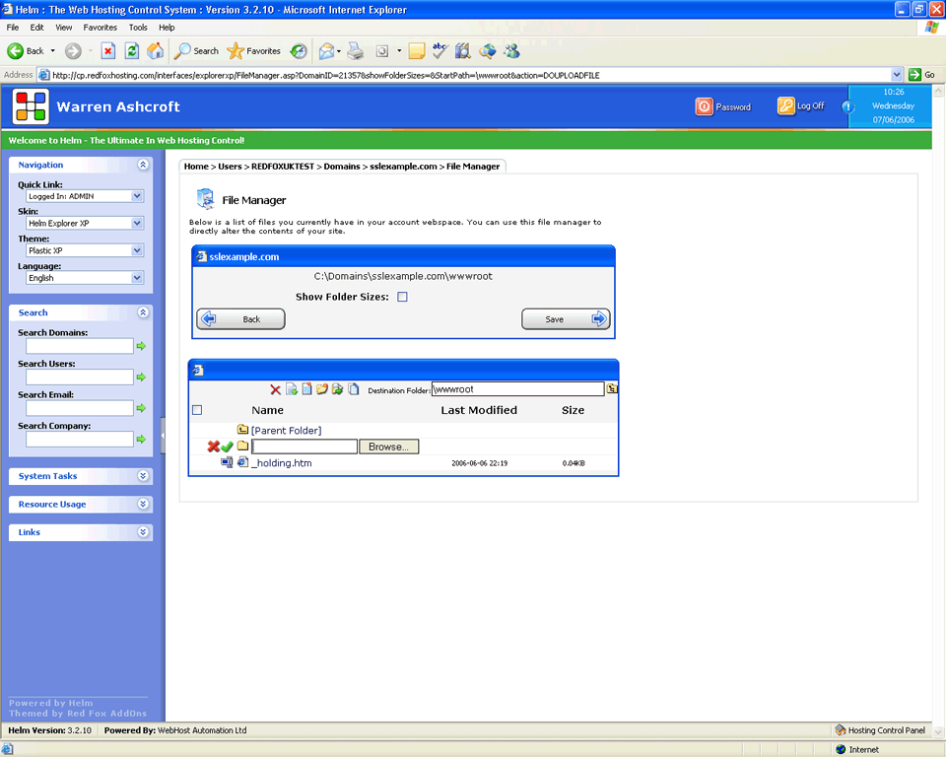Click the green arrow next to Search Users
Image resolution: width=946 pixels, height=757 pixels.
tap(141, 377)
